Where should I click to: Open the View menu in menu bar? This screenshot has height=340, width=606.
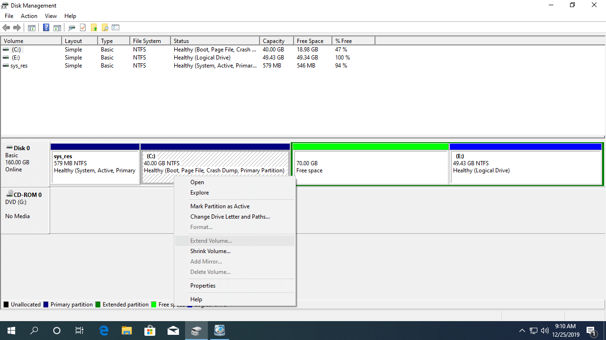(51, 16)
